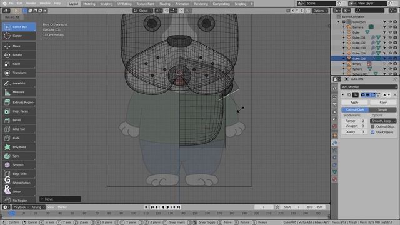Select the Catmull-Clark subdivision type
The image size is (400, 225).
(355, 110)
